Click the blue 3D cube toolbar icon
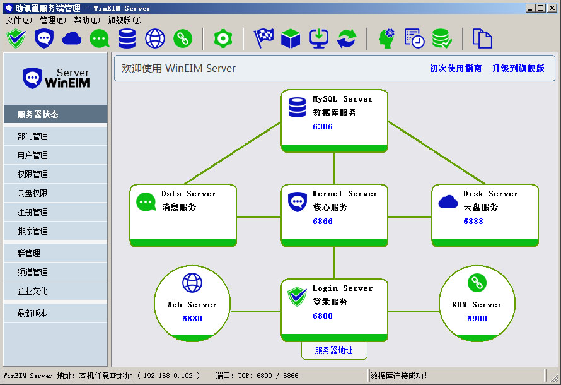 coord(291,38)
